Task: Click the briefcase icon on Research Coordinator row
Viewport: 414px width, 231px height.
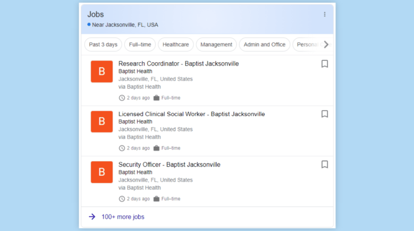Action: [x=156, y=98]
